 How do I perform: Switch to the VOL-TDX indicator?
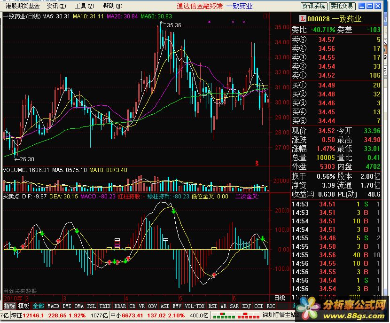coord(195,306)
